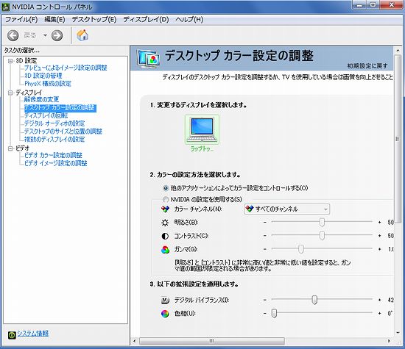The height and width of the screenshot is (349, 405).
Task: Open ファイル(F) menu
Action: tap(21, 19)
